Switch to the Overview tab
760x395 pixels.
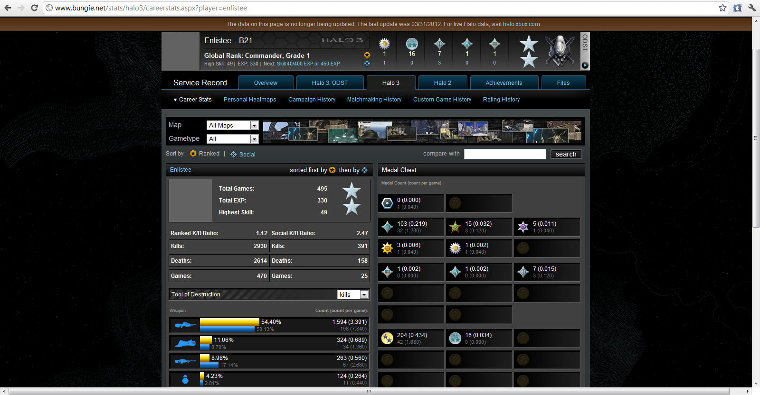pyautogui.click(x=266, y=83)
